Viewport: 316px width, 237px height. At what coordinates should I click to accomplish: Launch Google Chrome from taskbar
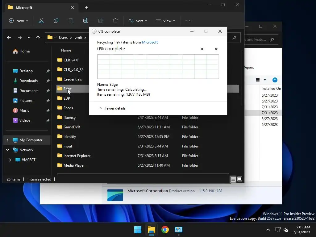[165, 230]
